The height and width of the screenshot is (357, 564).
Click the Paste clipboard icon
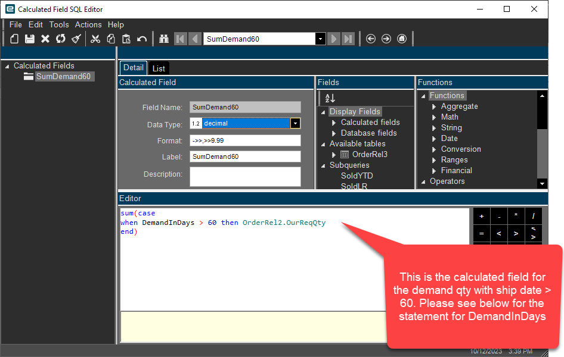(x=126, y=39)
